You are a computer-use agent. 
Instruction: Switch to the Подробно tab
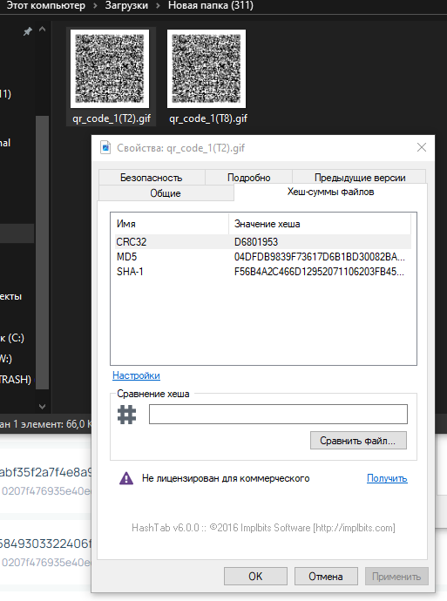[x=249, y=178]
